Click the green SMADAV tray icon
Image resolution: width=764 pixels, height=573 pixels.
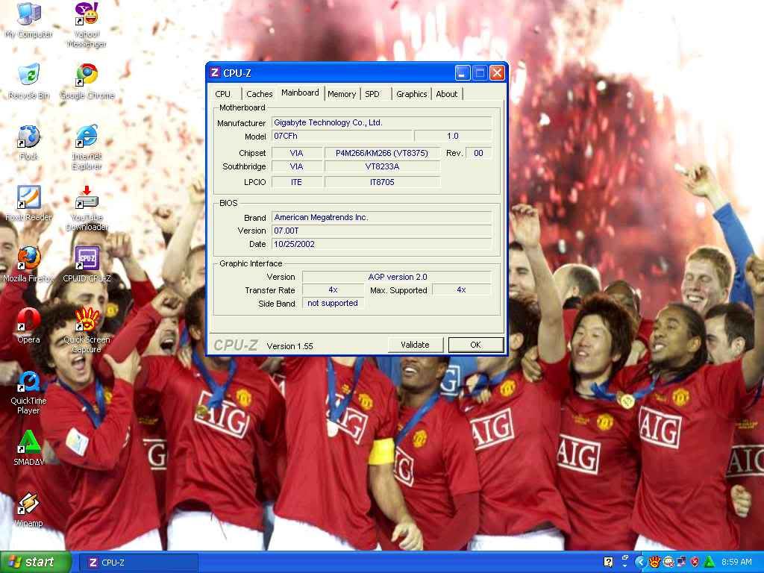709,563
